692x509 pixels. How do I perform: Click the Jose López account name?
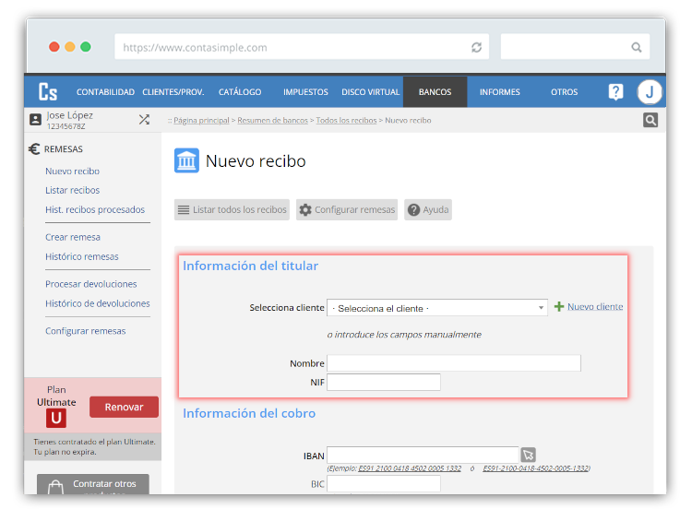70,115
